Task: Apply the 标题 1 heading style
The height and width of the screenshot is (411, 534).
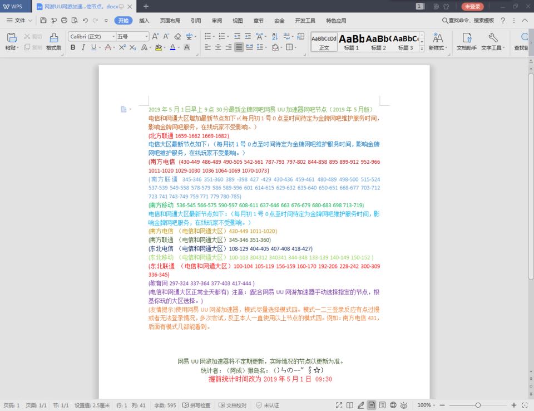Action: coord(352,42)
